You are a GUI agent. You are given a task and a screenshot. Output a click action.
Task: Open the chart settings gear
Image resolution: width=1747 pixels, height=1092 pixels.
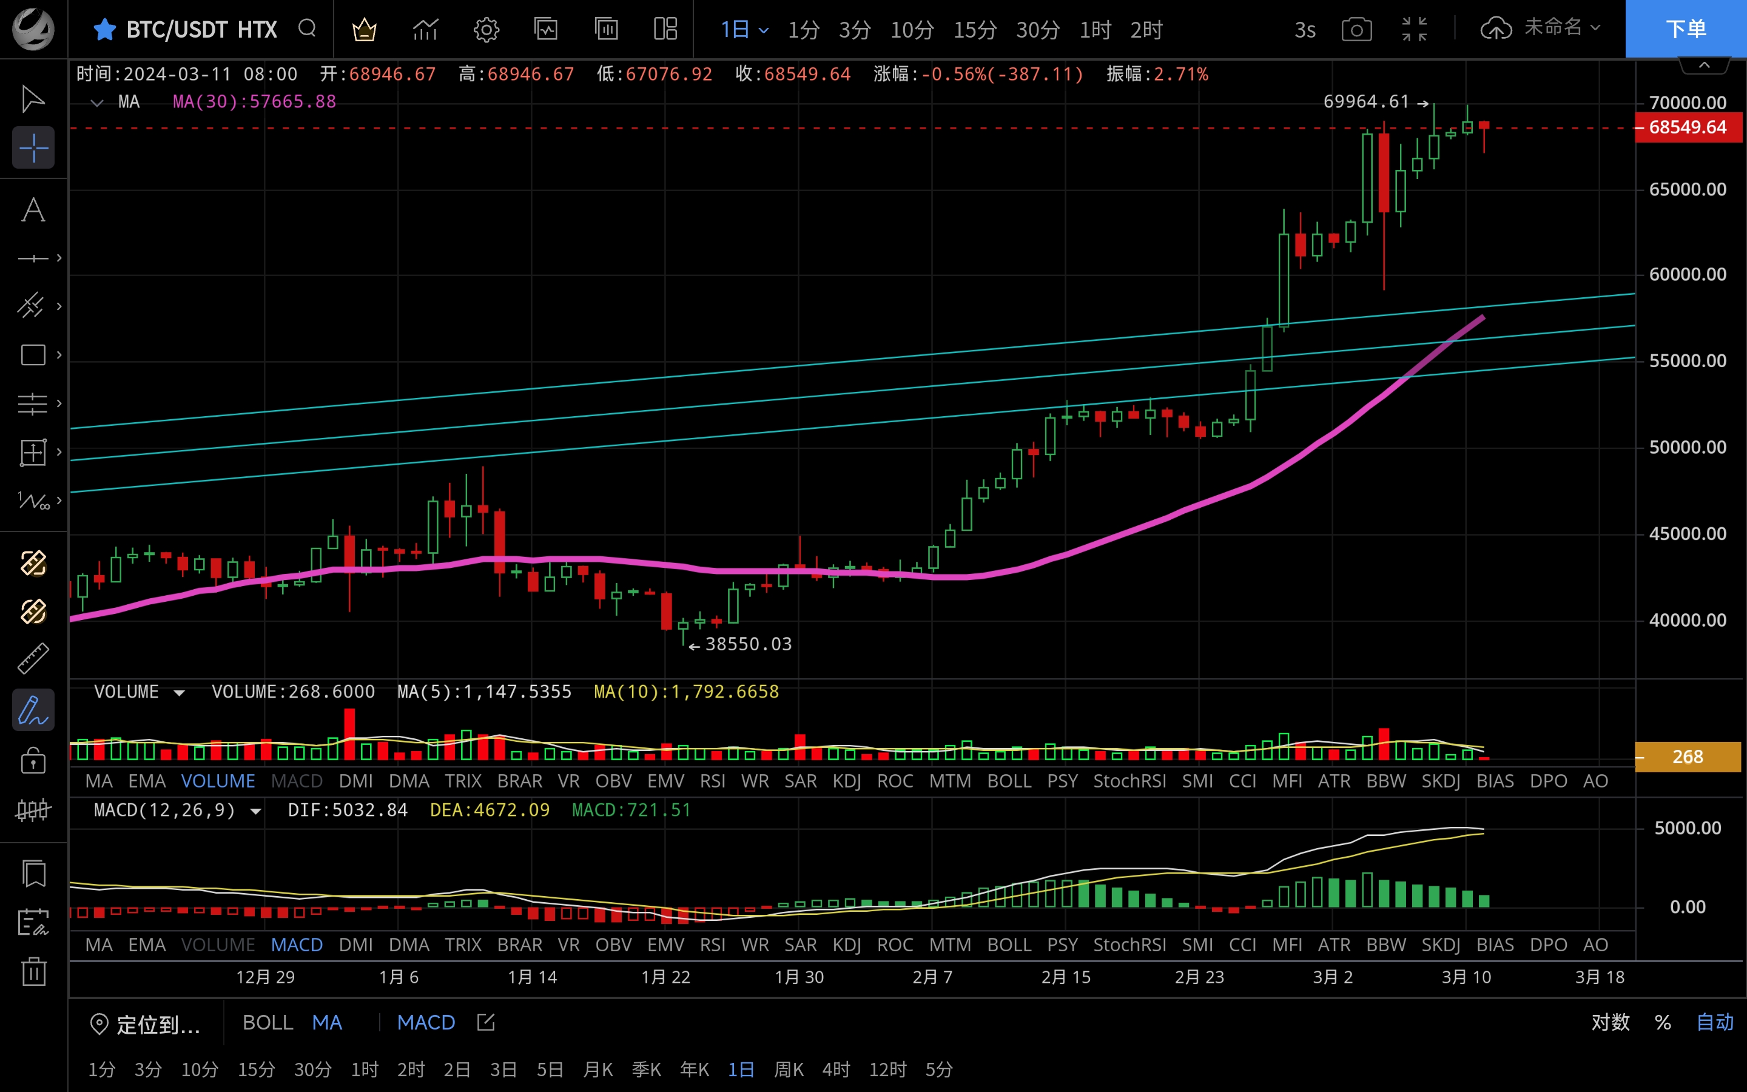click(486, 29)
